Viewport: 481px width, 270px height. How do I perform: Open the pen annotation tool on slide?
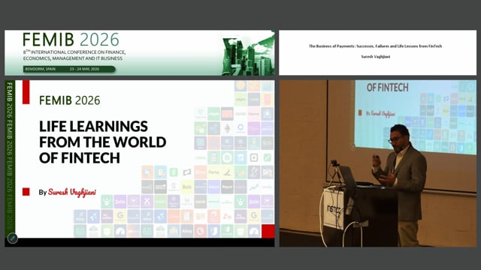[x=12, y=238]
